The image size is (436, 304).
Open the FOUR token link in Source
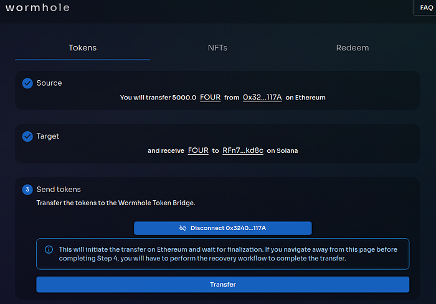coord(210,98)
